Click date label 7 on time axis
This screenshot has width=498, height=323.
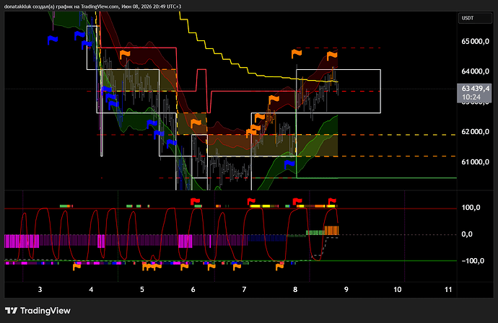tap(244, 289)
